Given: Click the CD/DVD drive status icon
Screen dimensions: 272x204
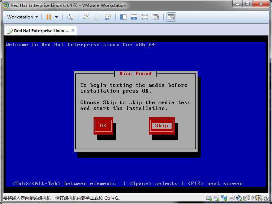Looking at the screenshot, I should (216, 198).
